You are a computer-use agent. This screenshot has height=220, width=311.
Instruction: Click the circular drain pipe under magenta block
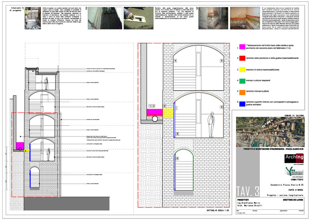(x=155, y=118)
